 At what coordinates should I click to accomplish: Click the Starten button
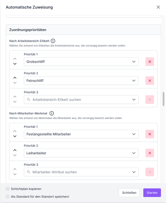(152, 193)
